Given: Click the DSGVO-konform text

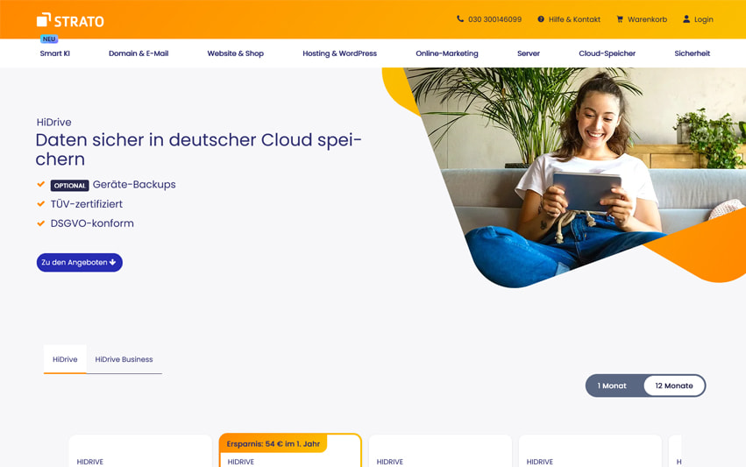Looking at the screenshot, I should 92,223.
